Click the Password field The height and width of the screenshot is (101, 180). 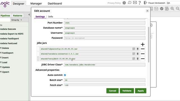[x=105, y=38]
